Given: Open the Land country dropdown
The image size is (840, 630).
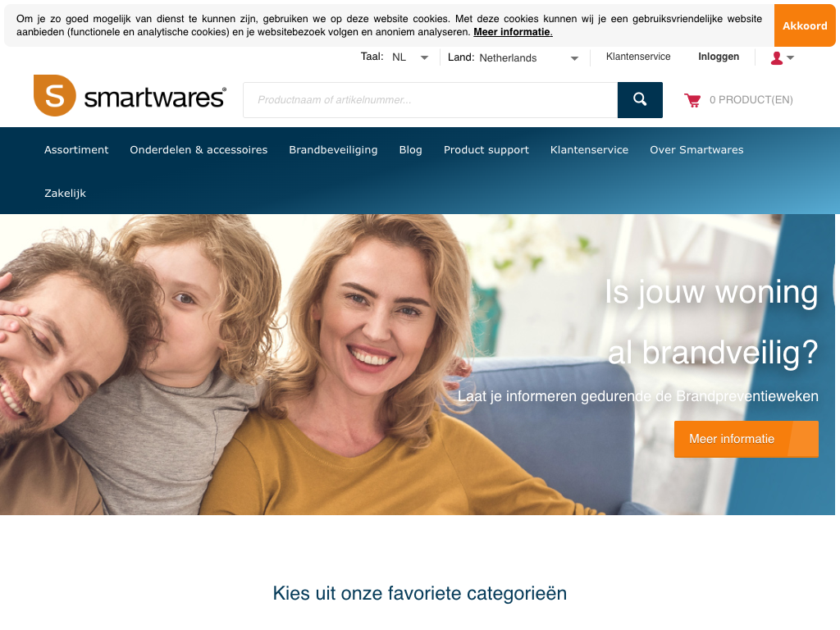Looking at the screenshot, I should pos(529,58).
